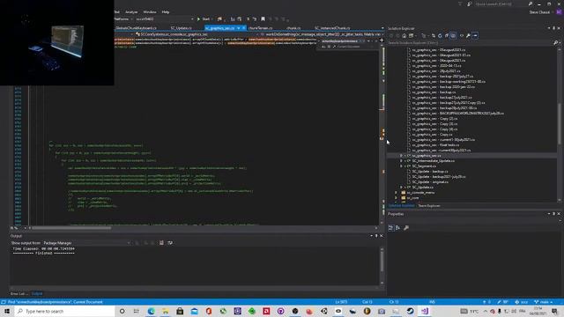Viewport: 564px width, 317px height.
Task: Open Properties via Solution Explorer wrench icon
Action: tap(468, 35)
